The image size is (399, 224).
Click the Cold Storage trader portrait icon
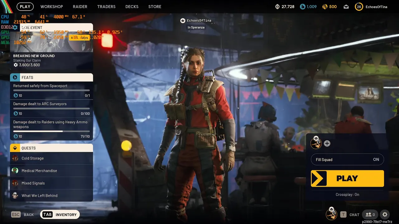[x=15, y=158]
